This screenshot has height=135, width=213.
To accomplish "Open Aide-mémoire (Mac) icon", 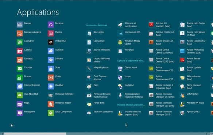I will point(182,78).
